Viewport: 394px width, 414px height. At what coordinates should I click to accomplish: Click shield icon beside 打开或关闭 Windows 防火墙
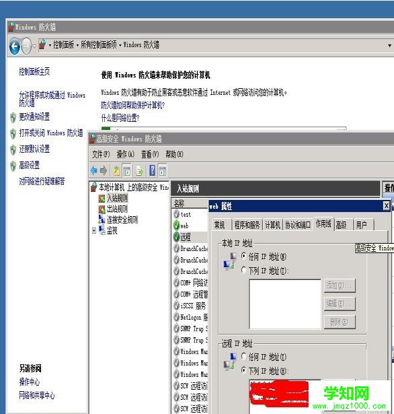(13, 133)
